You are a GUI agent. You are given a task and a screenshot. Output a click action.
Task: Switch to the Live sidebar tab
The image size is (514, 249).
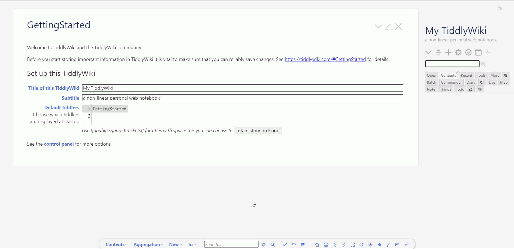coord(492,82)
